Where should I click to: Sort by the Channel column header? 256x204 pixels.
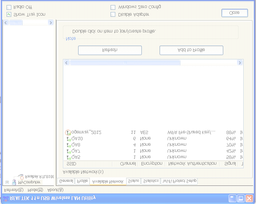[x=125, y=164]
